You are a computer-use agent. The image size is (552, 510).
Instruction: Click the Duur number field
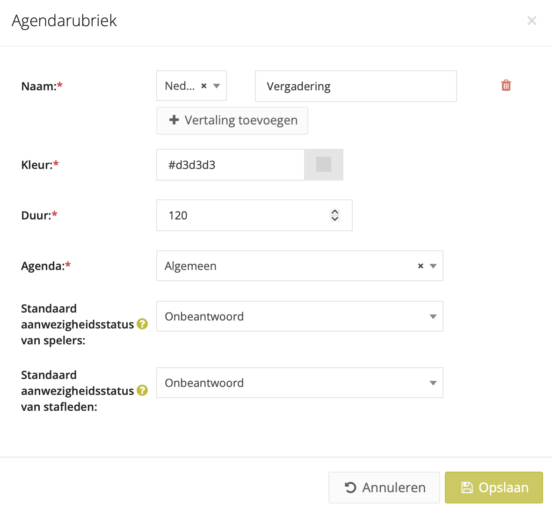pyautogui.click(x=243, y=215)
